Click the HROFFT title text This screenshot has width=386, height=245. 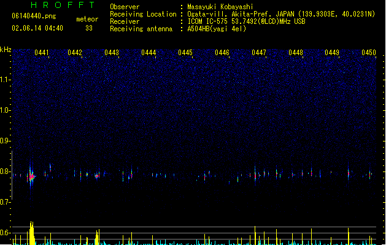pos(63,5)
